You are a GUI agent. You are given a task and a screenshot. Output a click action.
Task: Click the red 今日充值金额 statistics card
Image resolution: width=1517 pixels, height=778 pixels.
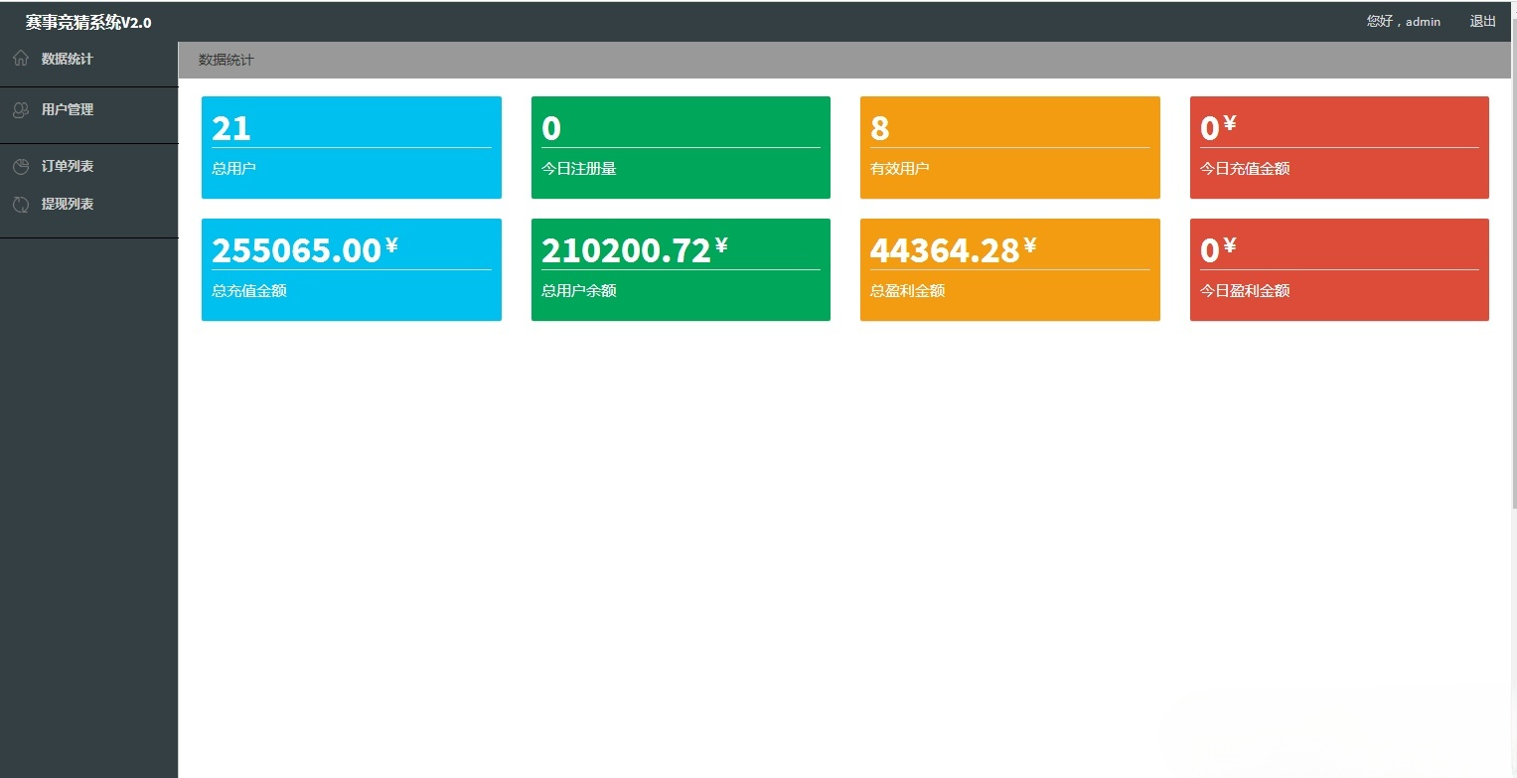[1339, 147]
